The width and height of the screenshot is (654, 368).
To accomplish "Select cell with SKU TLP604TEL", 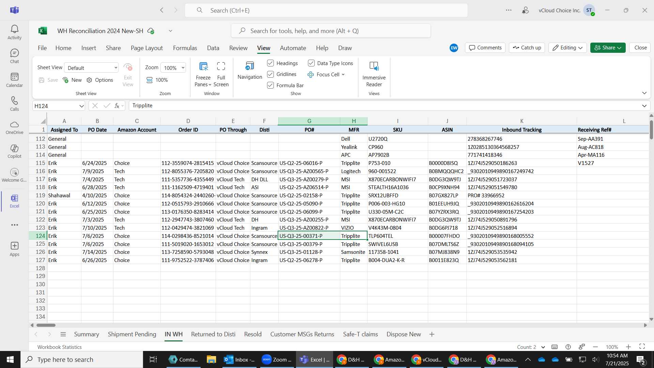I will [398, 236].
